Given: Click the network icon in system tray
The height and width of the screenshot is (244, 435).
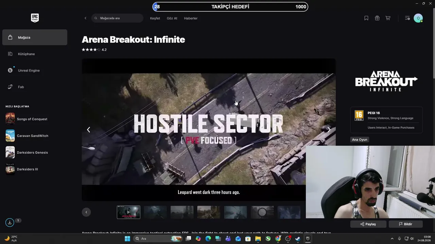Looking at the screenshot, I should point(406,239).
